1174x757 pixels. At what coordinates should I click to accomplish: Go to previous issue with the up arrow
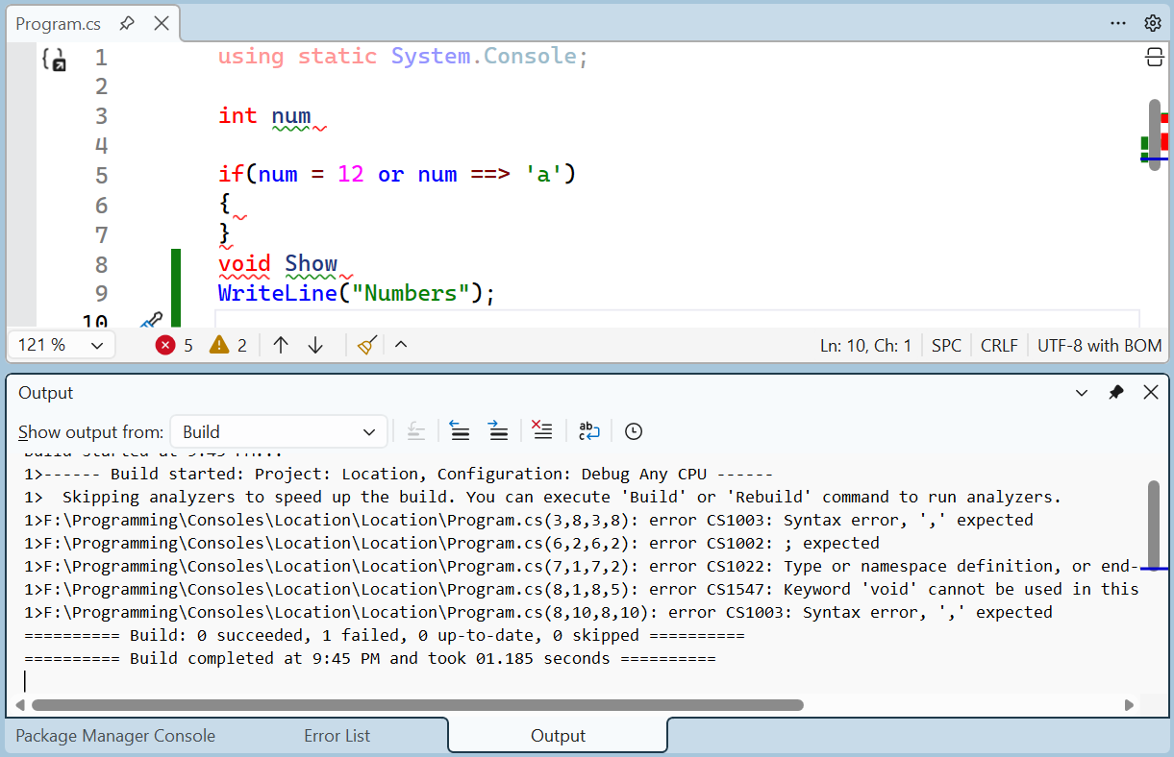click(x=281, y=345)
